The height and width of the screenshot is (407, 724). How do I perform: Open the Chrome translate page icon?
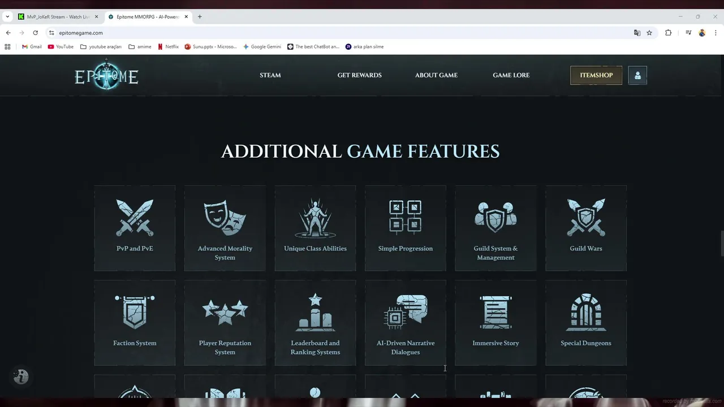637,33
